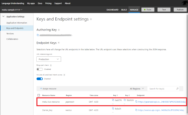Click the Key 2 column header
Image resolution: width=188 pixels, height=115 pixels.
coord(127,95)
